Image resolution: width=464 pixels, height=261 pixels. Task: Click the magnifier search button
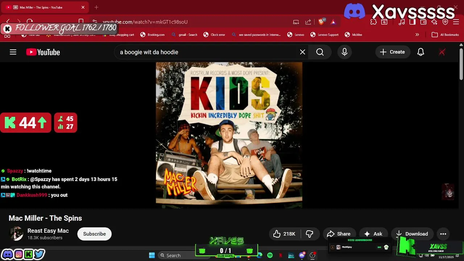[320, 52]
